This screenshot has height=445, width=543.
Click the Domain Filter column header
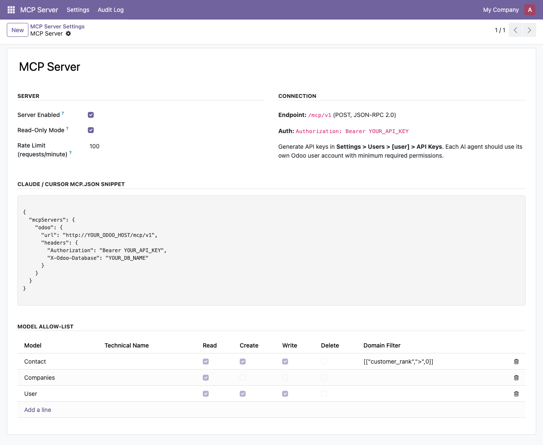pos(382,345)
